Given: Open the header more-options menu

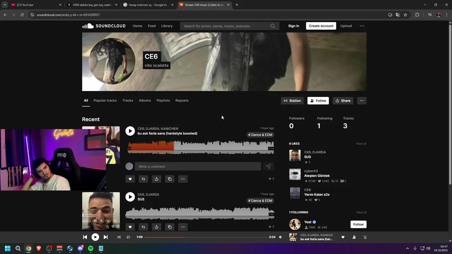Looking at the screenshot, I should tap(362, 26).
